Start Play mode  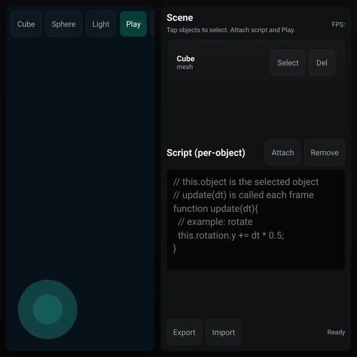coord(133,24)
